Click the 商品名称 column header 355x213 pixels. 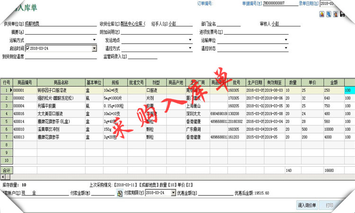[61, 82]
